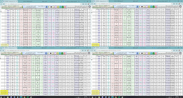
Task: Open the green search icon in top-left window
Action: click(63, 7)
